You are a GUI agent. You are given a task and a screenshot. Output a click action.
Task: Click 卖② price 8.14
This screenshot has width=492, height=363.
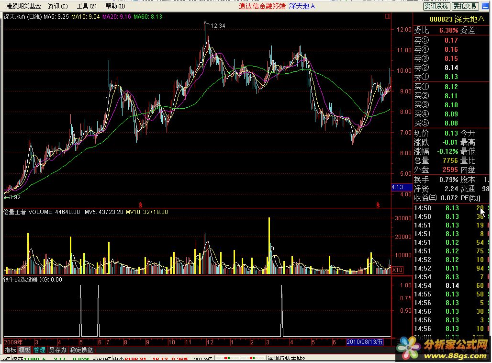(451, 68)
